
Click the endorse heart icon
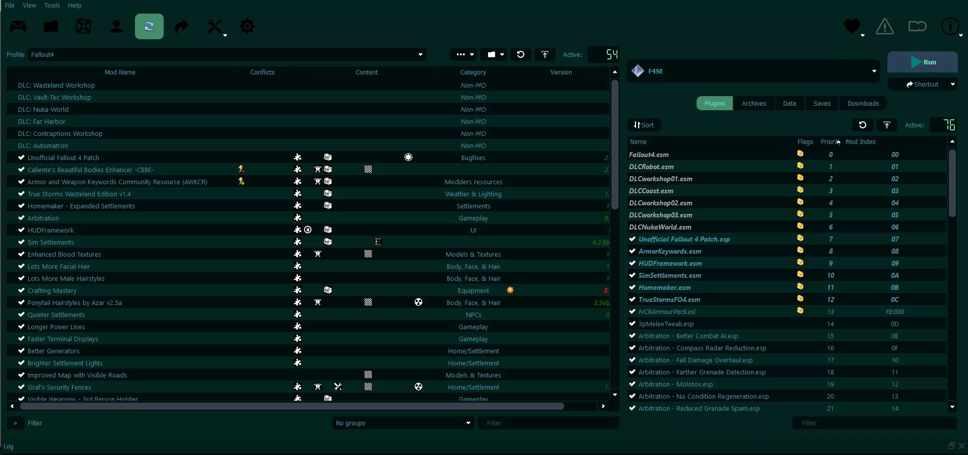(x=852, y=26)
